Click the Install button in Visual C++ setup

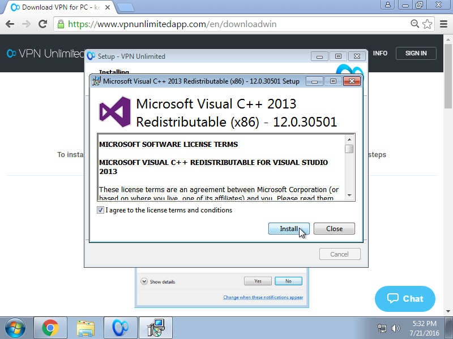(289, 229)
